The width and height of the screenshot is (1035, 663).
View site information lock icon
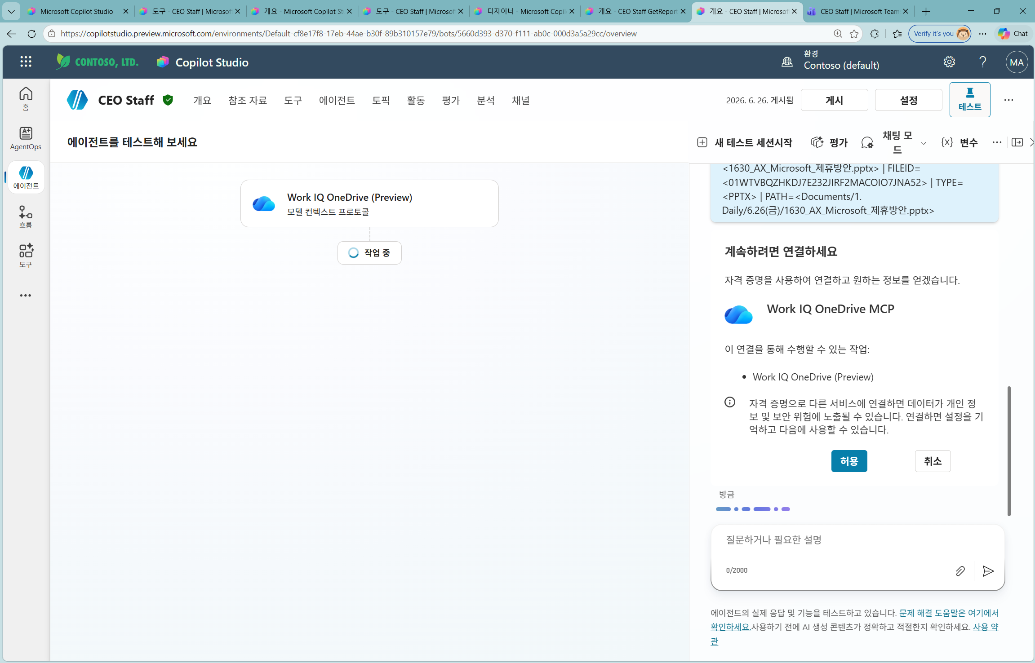(x=52, y=34)
